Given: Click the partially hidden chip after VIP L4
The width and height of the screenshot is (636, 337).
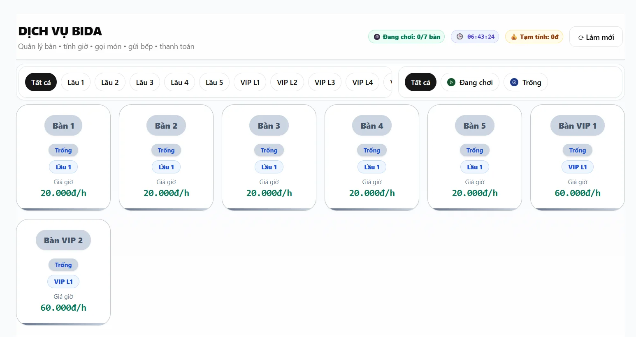Looking at the screenshot, I should 388,82.
